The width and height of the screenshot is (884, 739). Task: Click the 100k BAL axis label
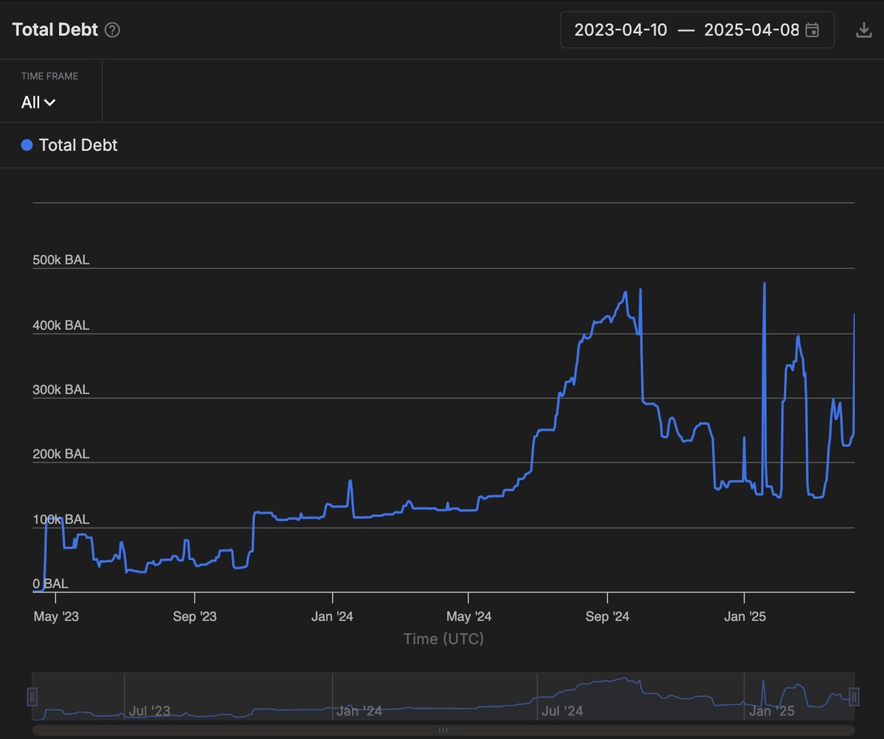click(61, 519)
